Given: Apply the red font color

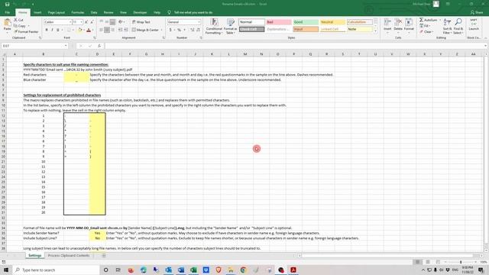Looking at the screenshot, I should tap(89, 30).
